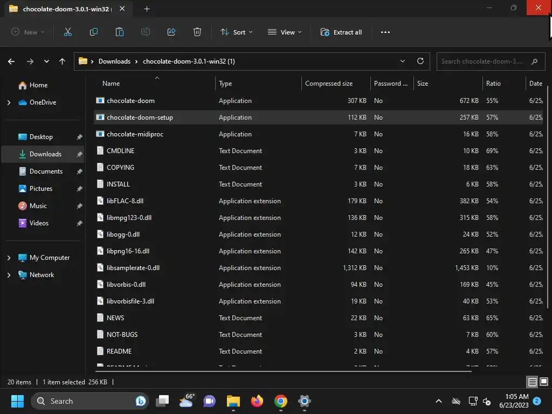Click the taskbar Search box
This screenshot has height=414, width=552.
(90, 401)
